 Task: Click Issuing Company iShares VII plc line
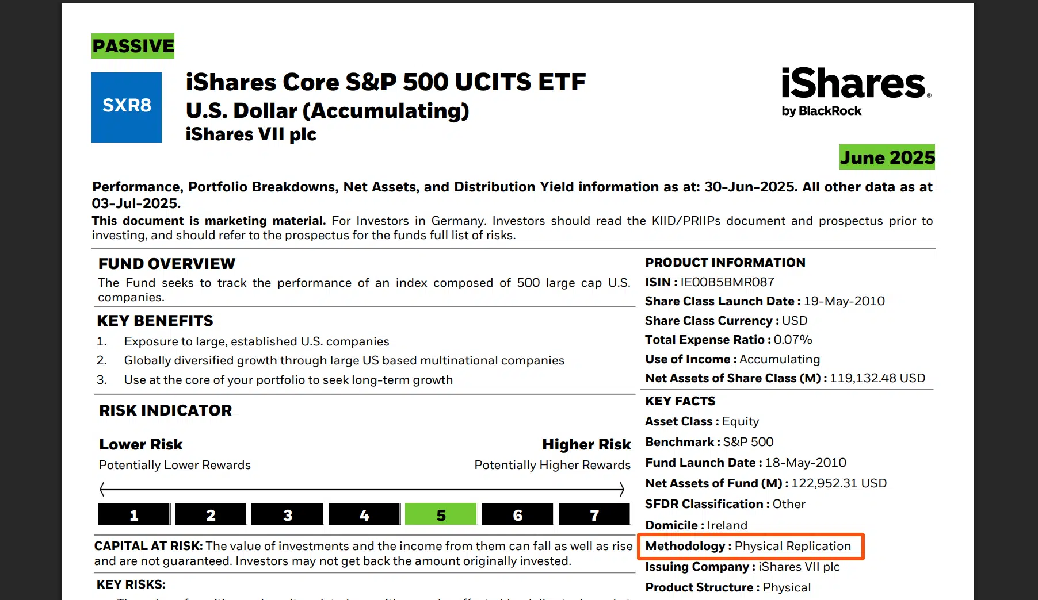[x=742, y=567]
